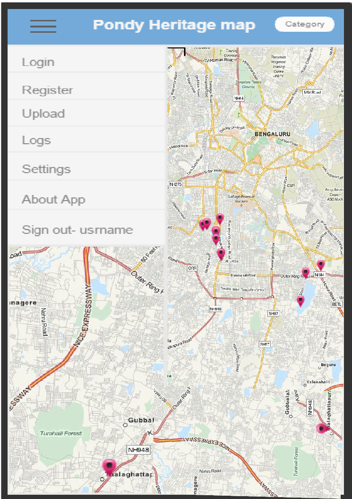Click the NH275 road shield
This screenshot has width=352, height=499.
coord(175,184)
